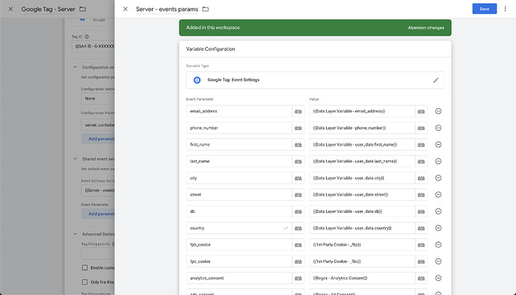Close the Google Tag - Server panel
This screenshot has width=516, height=295.
click(10, 9)
